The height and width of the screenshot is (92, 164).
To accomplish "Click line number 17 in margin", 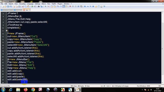I will pyautogui.click(x=3, y=48).
